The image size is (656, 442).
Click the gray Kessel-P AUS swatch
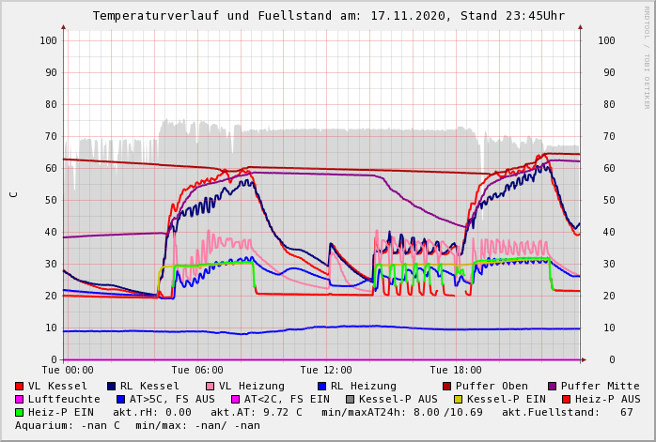(x=351, y=399)
